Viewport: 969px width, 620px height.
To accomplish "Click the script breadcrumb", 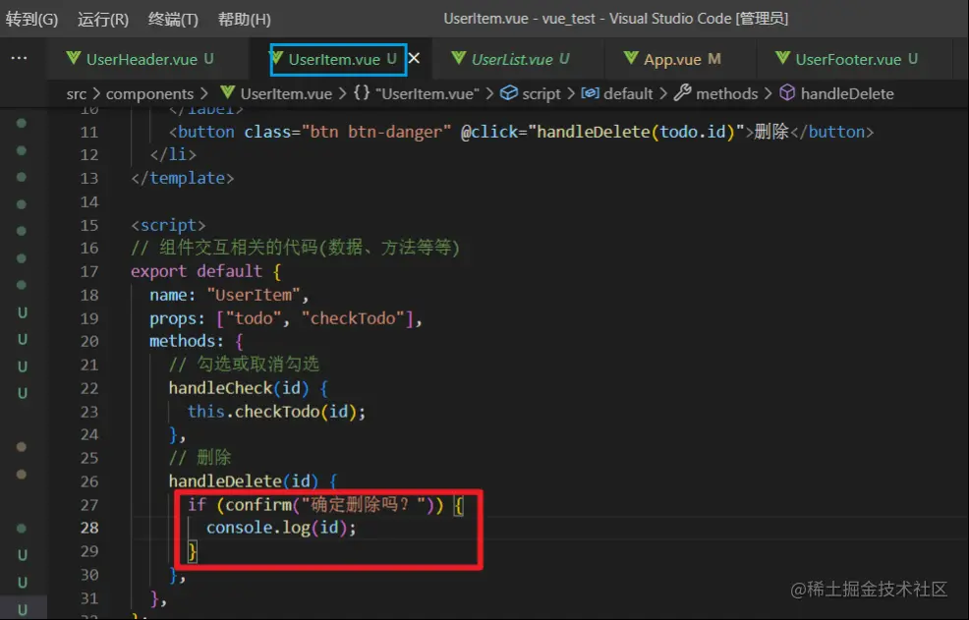I will pos(541,94).
